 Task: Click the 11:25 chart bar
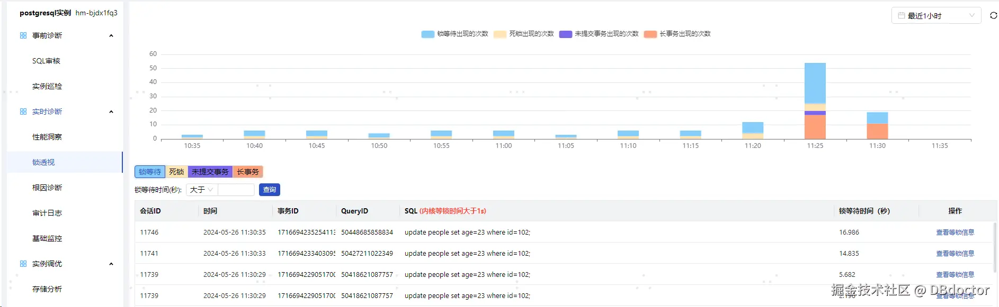point(815,101)
